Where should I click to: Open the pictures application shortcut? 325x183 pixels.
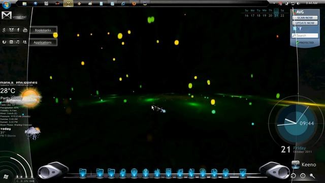click(x=11, y=42)
